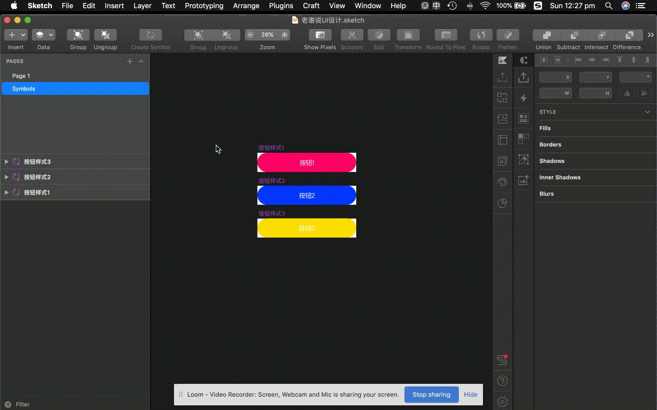Select the blue 按钮2 button on canvas
Screen dimensions: 657x410
[306, 195]
